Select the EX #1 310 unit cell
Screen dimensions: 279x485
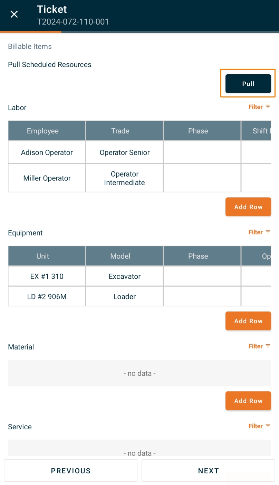pyautogui.click(x=47, y=276)
